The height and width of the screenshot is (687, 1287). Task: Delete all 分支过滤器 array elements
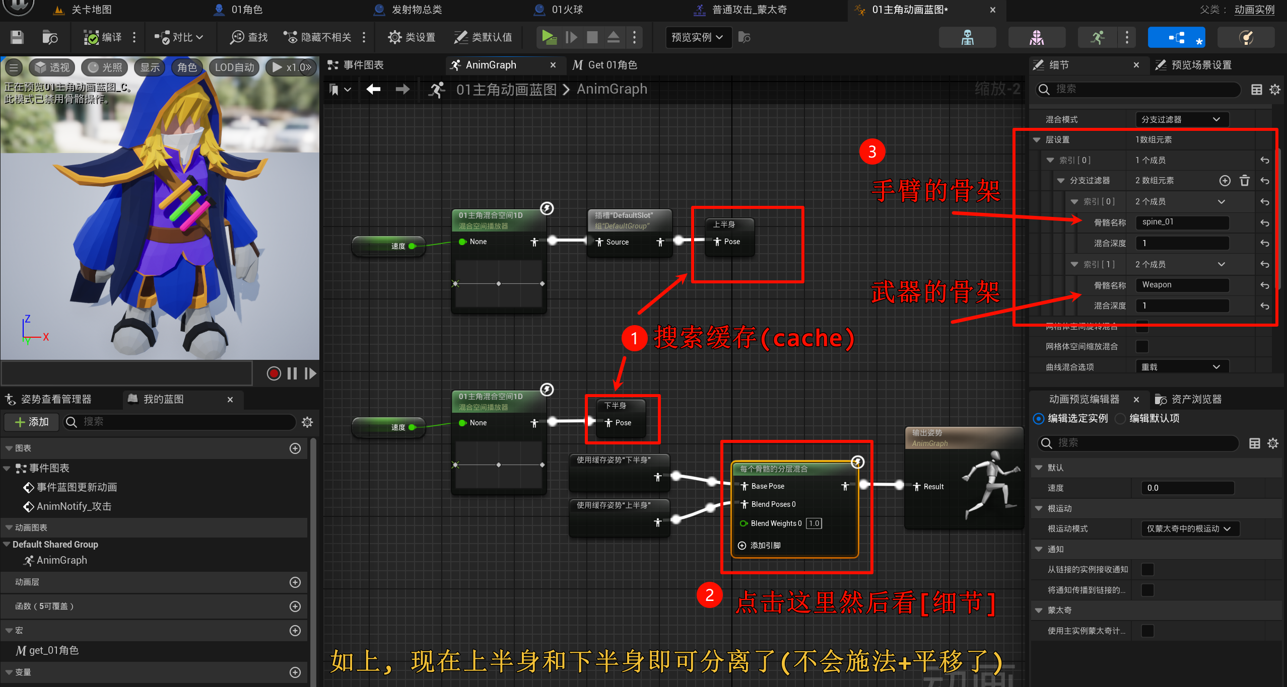click(1244, 181)
